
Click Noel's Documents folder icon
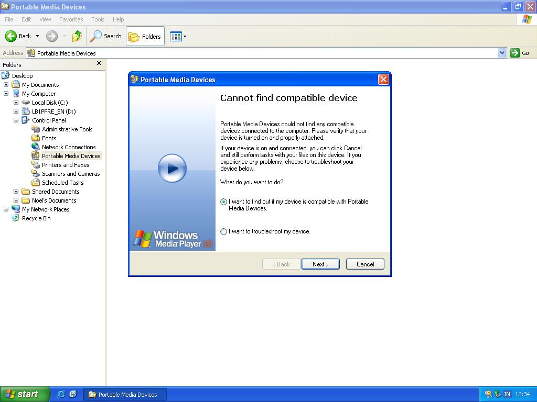[x=26, y=200]
